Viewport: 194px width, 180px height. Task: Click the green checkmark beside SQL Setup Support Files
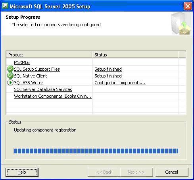point(10,69)
